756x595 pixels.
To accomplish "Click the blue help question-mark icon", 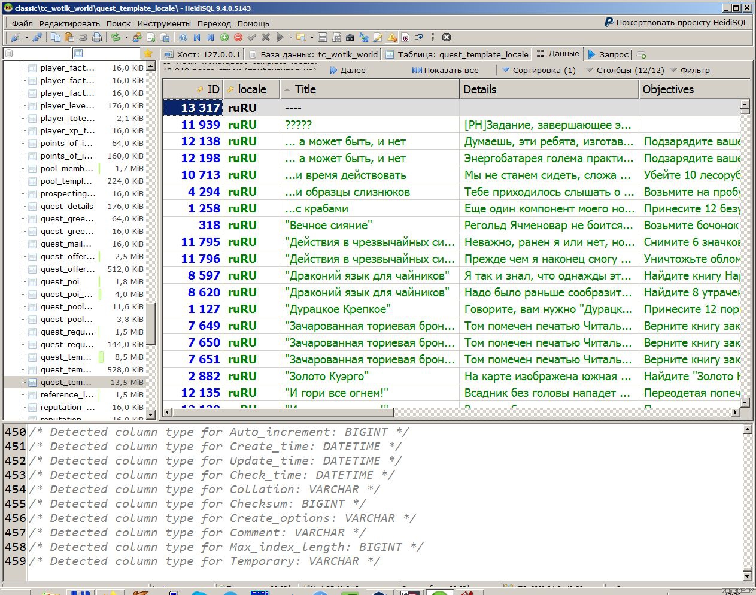I will tap(183, 37).
